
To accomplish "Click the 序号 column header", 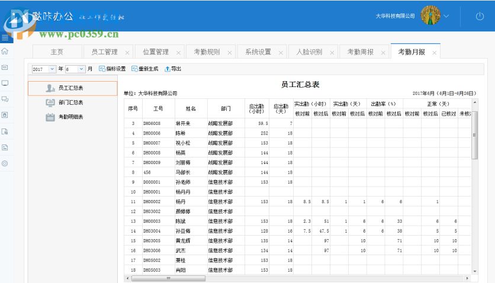I will point(133,108).
